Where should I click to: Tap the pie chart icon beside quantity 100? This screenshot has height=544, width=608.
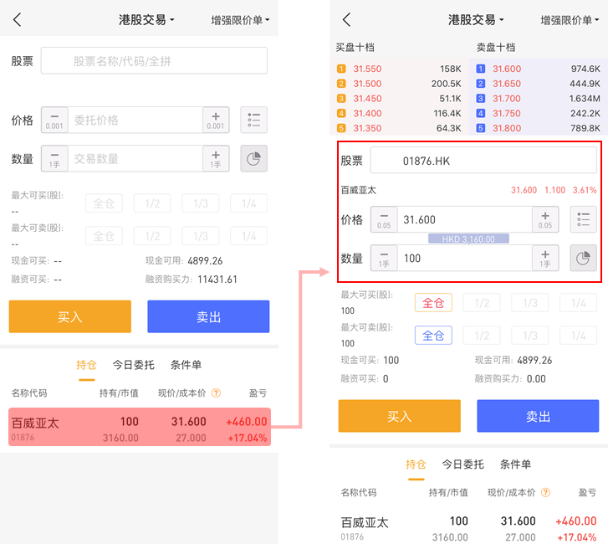pyautogui.click(x=584, y=259)
